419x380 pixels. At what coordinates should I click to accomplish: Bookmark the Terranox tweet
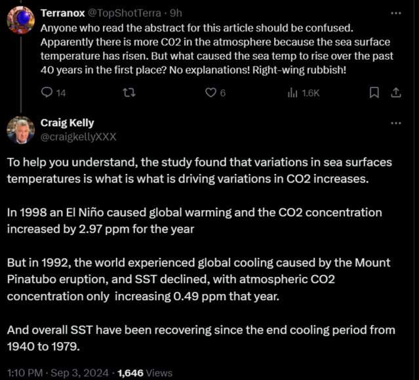click(374, 93)
